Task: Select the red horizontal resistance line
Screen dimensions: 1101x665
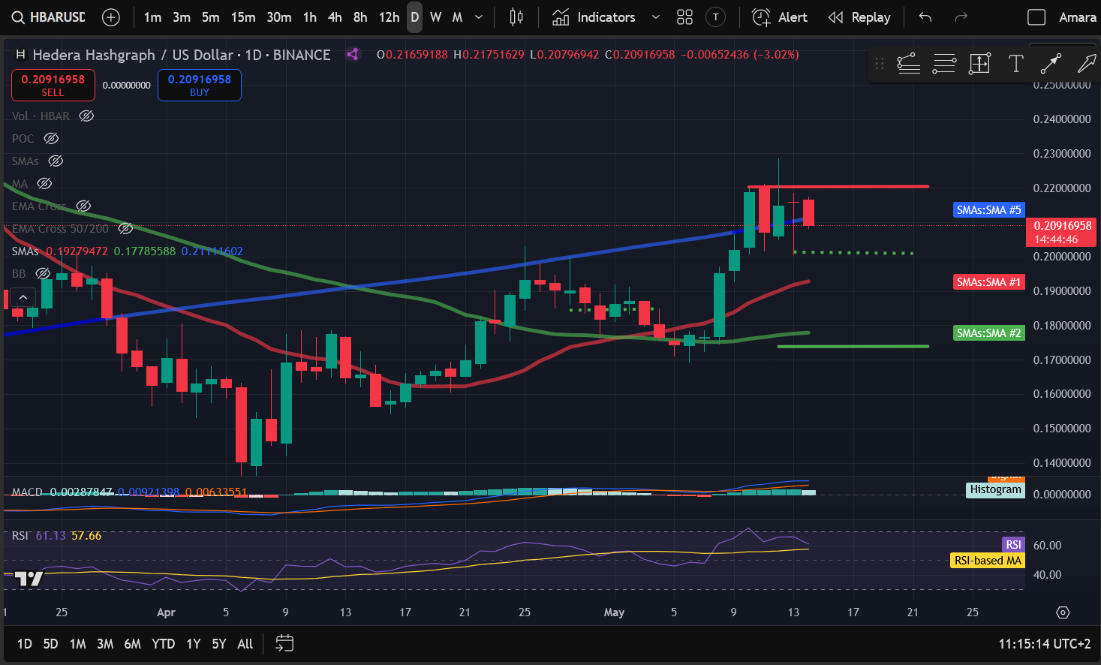Action: pos(838,186)
